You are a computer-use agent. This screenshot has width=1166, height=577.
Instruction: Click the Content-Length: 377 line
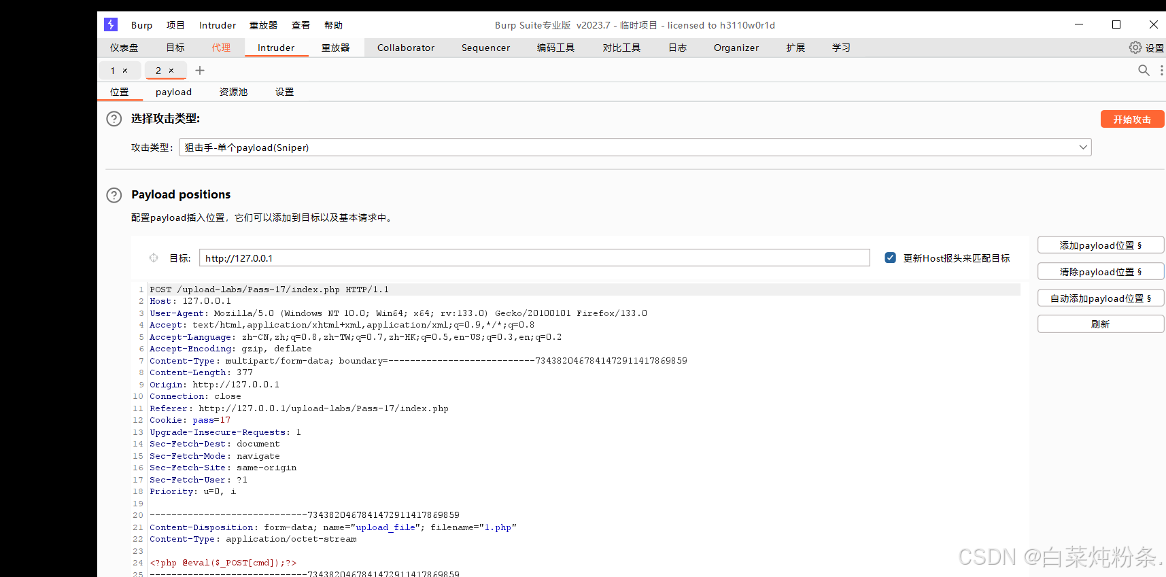[201, 372]
